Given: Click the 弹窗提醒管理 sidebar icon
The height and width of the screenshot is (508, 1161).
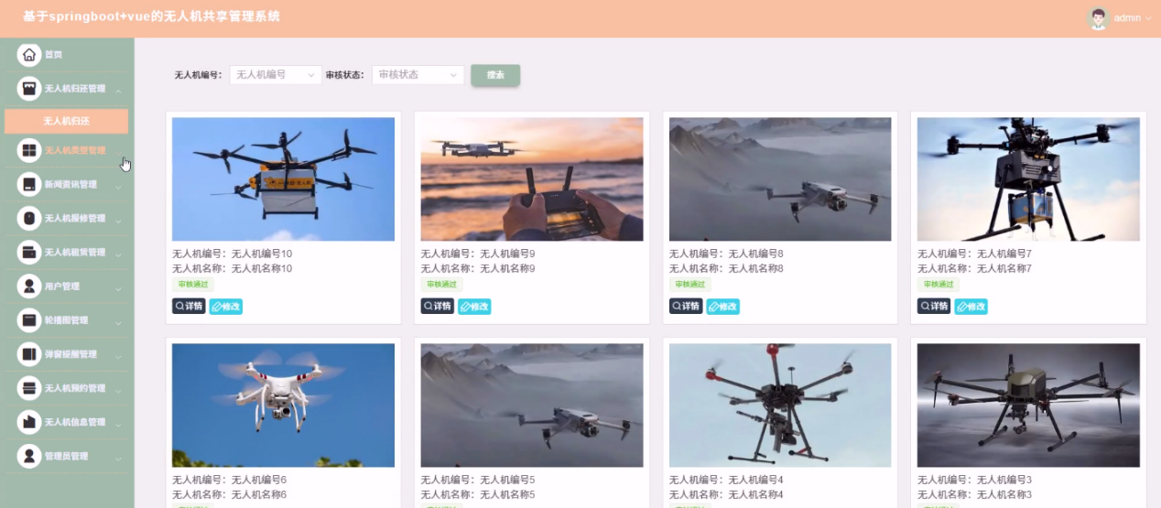Looking at the screenshot, I should pos(29,353).
